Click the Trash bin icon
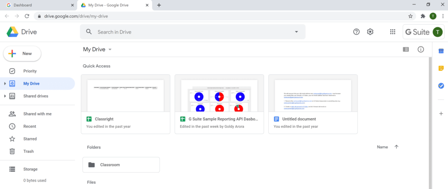 tap(12, 152)
